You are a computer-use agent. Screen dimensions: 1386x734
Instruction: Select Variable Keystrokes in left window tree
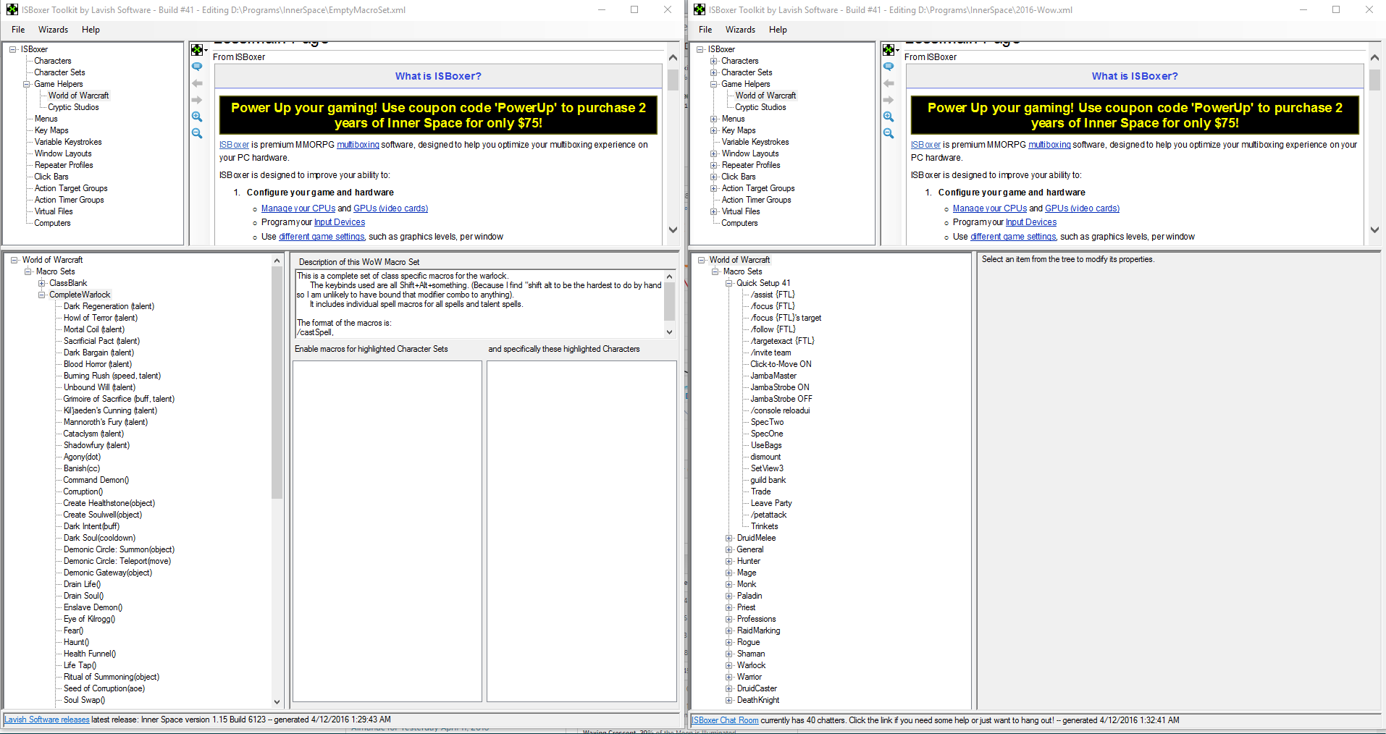(x=68, y=142)
